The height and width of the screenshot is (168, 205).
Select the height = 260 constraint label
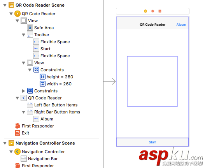pos(60,77)
